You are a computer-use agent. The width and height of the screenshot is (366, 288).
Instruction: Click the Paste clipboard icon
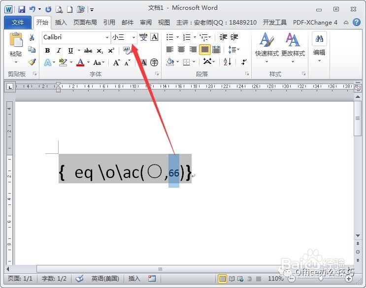coord(16,40)
